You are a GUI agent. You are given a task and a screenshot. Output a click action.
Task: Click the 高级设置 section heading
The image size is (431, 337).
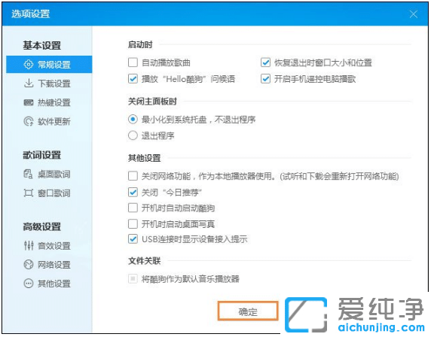[x=41, y=226]
